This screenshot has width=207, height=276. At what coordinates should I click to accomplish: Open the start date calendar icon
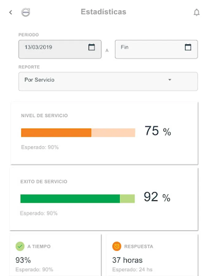pos(91,47)
